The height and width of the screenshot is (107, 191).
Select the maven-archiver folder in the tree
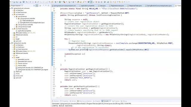(23, 63)
